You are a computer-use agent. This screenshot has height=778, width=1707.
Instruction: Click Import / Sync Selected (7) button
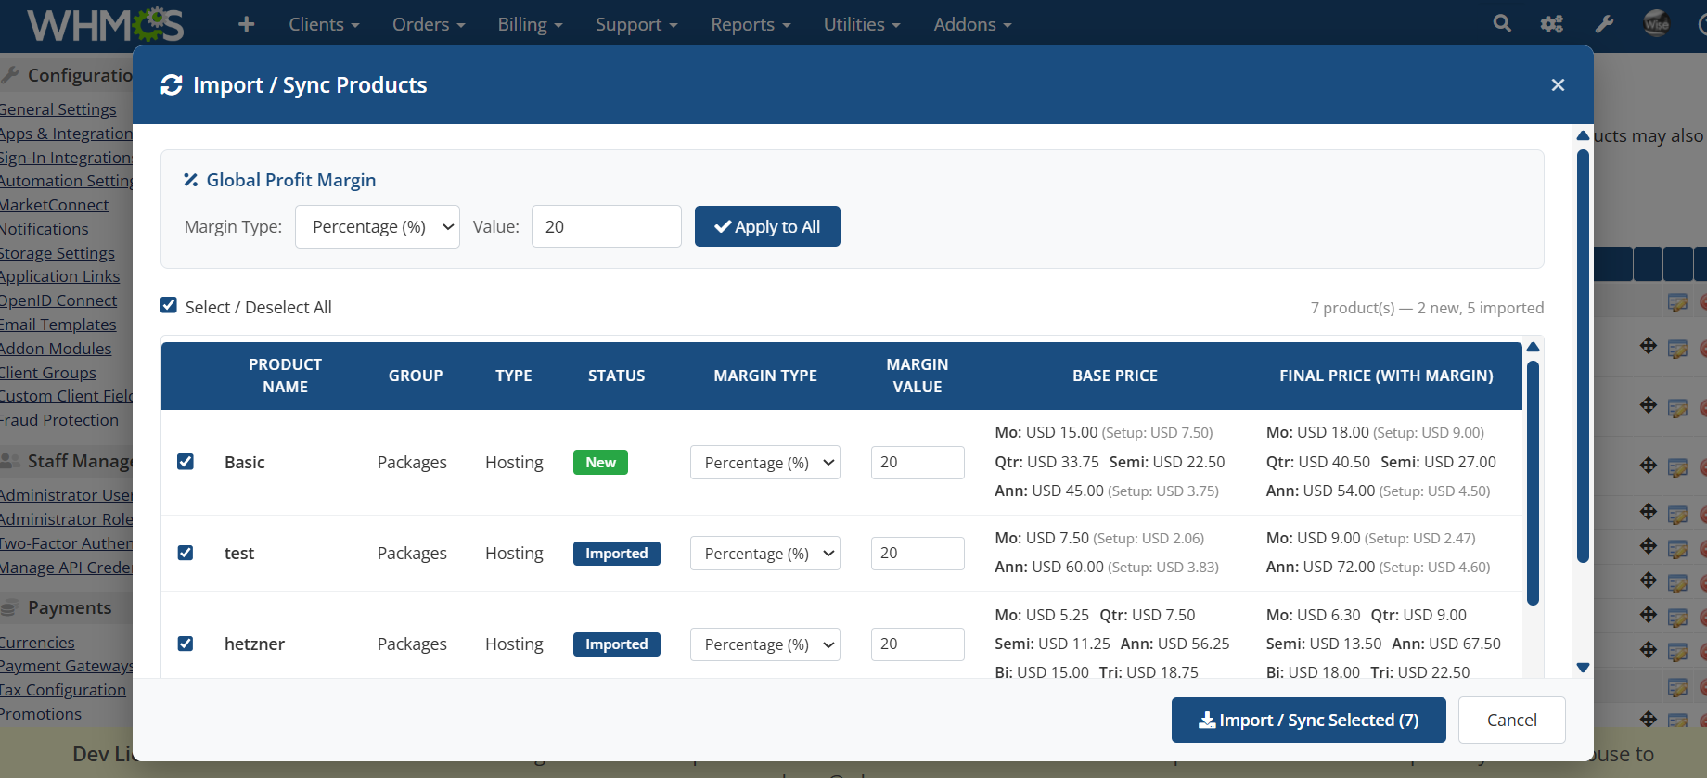pos(1308,721)
